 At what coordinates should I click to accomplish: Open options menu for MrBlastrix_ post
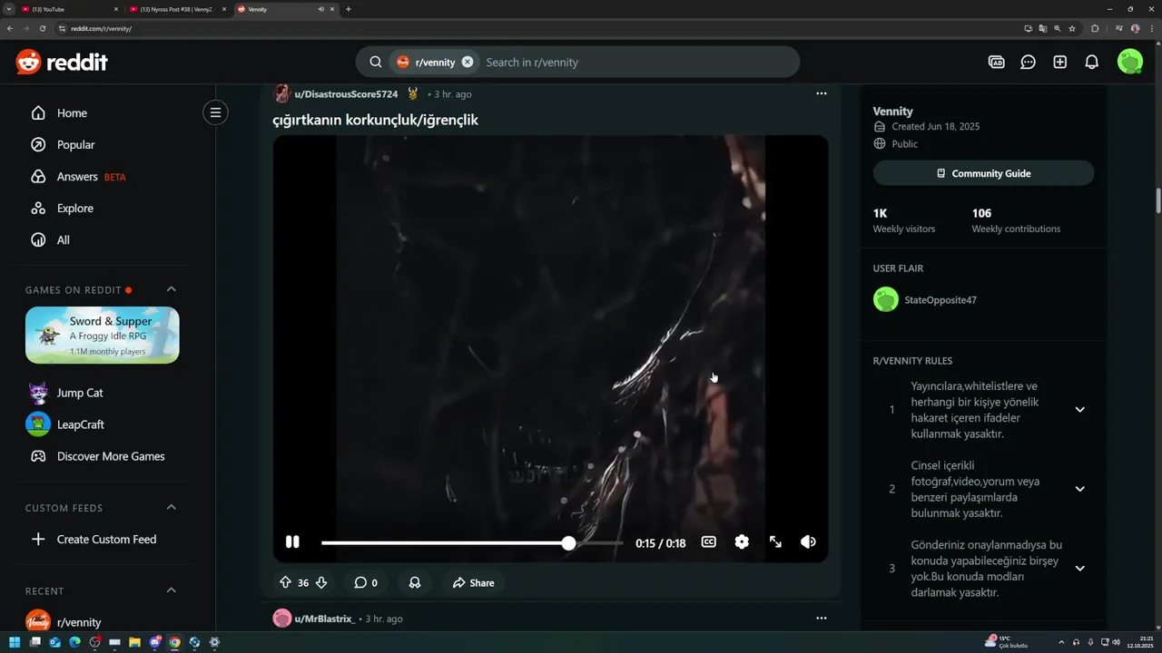[x=821, y=619]
